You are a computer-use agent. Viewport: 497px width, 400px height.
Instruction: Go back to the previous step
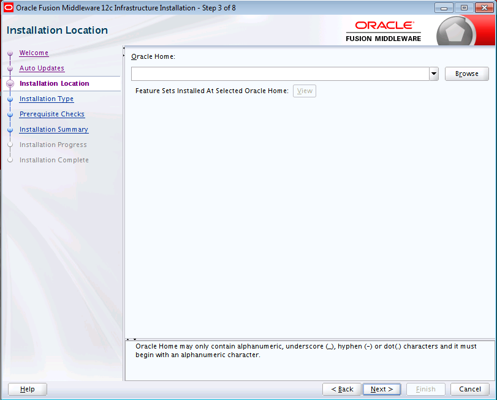342,389
